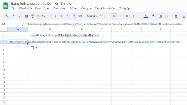Select column D header
Screen dimensions: 187x105
pos(101,29)
